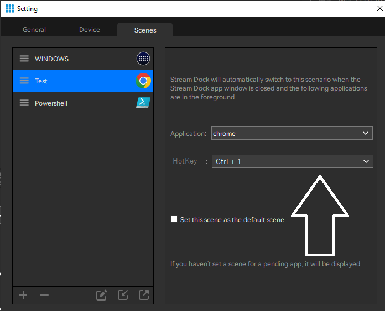The height and width of the screenshot is (311, 385).
Task: Select the Test scene row
Action: tap(83, 81)
